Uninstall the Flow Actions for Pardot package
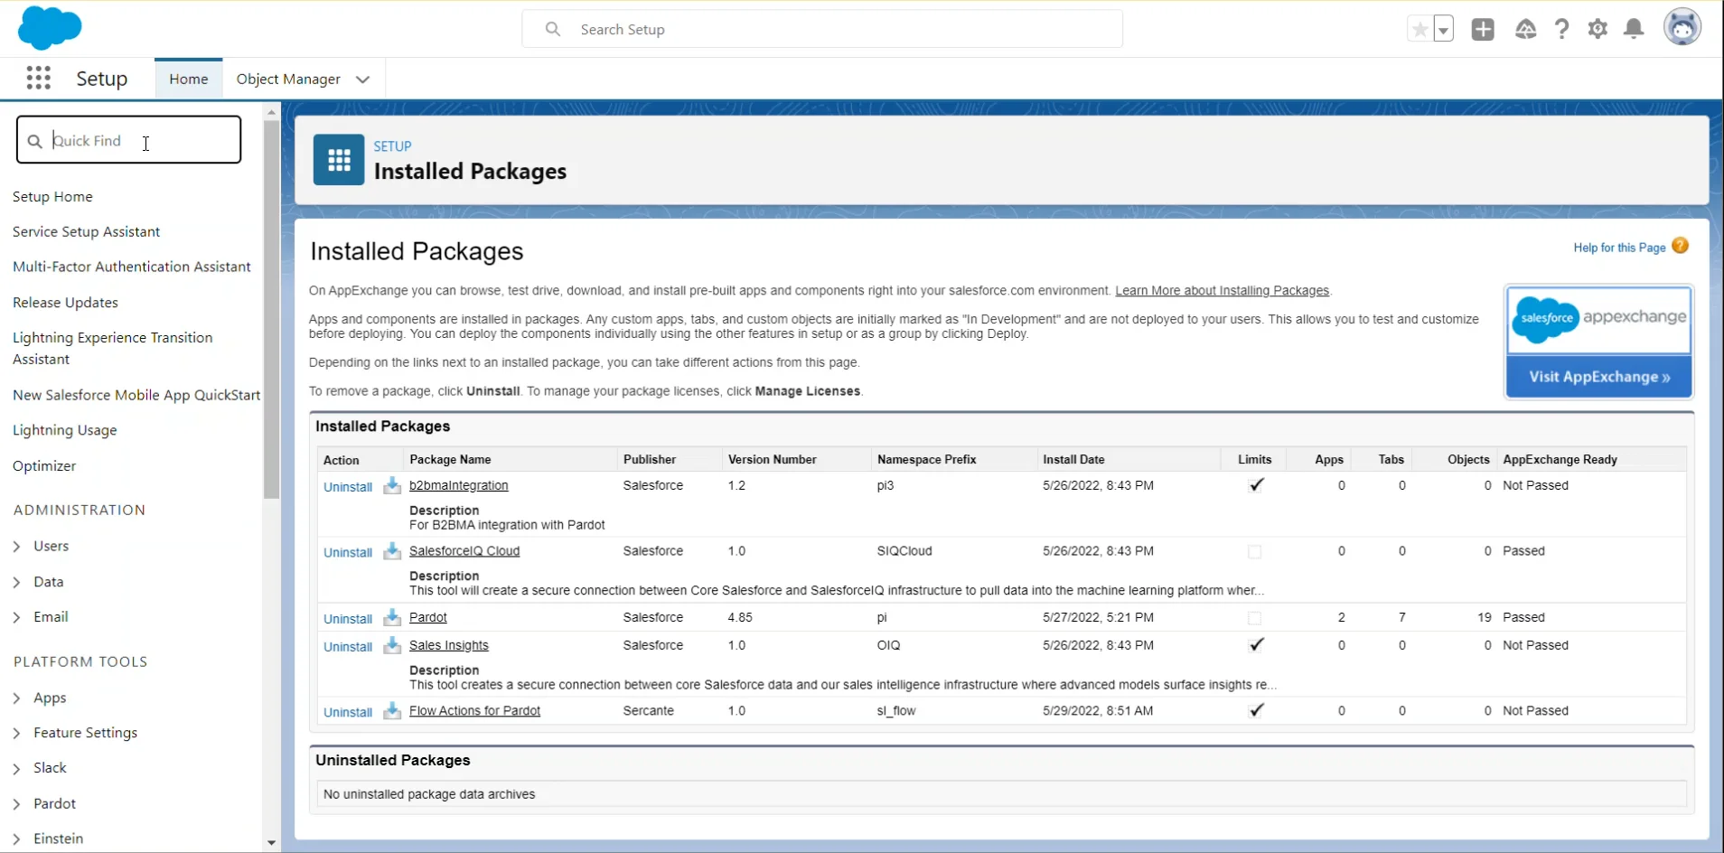Image resolution: width=1724 pixels, height=853 pixels. [346, 711]
